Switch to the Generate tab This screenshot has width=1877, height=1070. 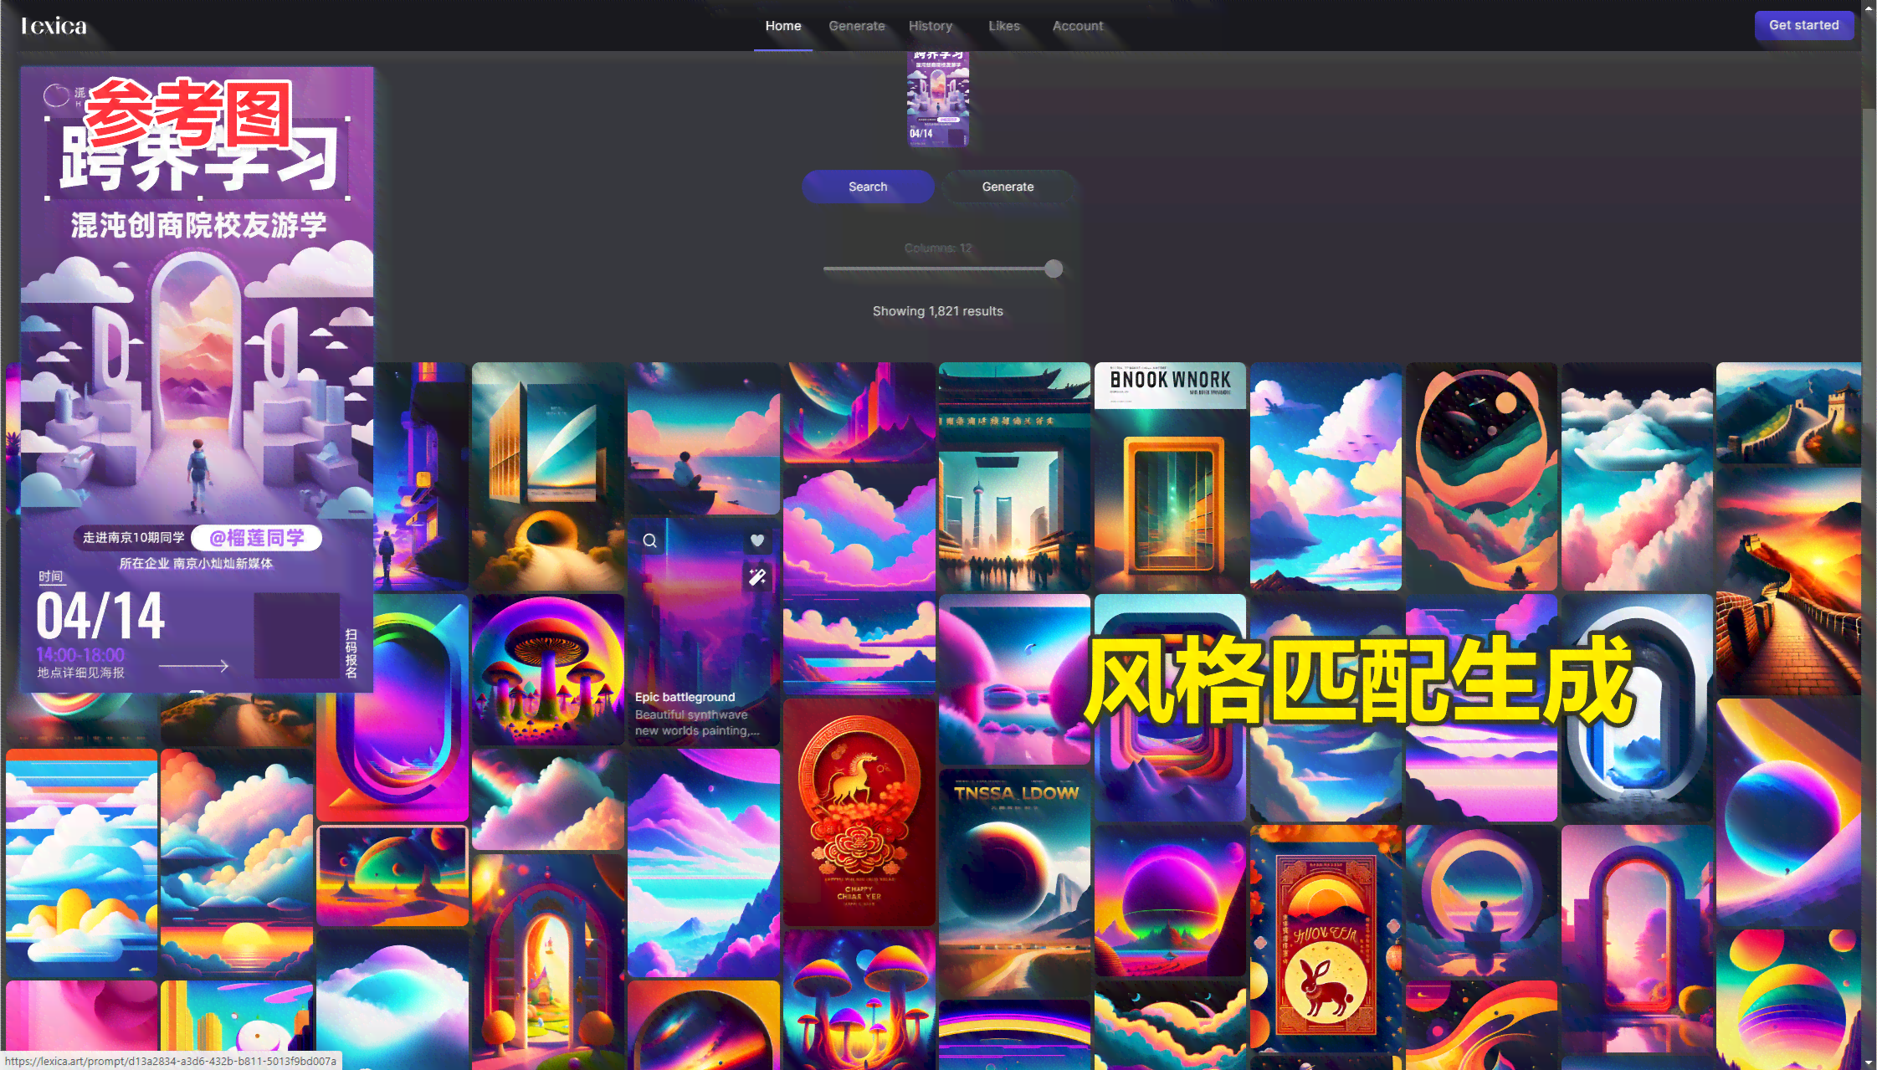coord(857,24)
